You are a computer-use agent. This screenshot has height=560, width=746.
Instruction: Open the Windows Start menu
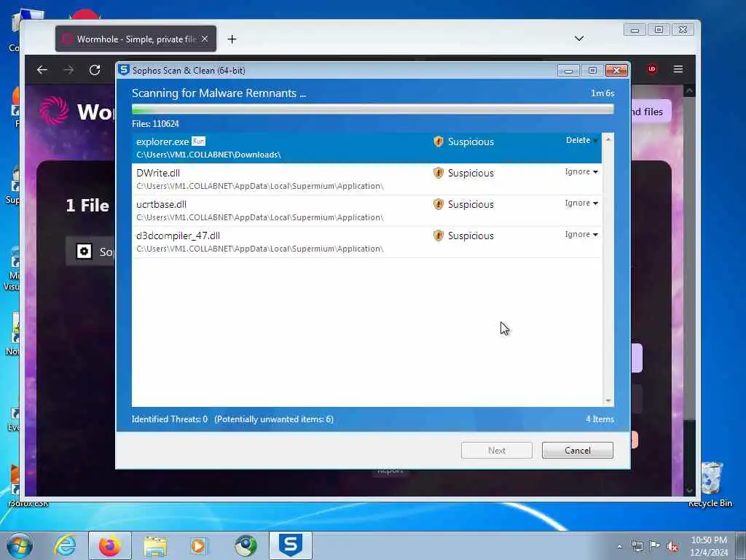tap(20, 545)
